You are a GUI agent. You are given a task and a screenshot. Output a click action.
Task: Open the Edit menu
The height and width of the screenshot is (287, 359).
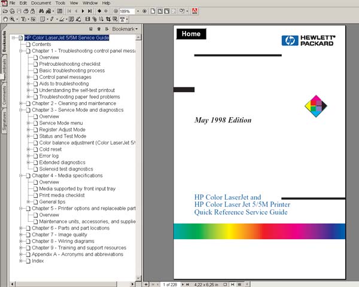coord(23,3)
